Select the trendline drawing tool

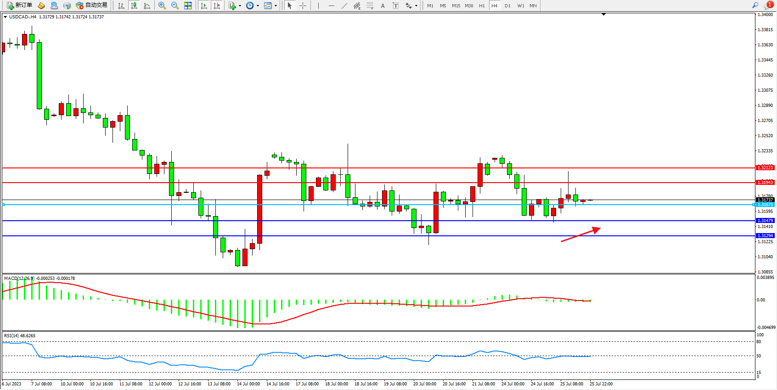point(344,6)
